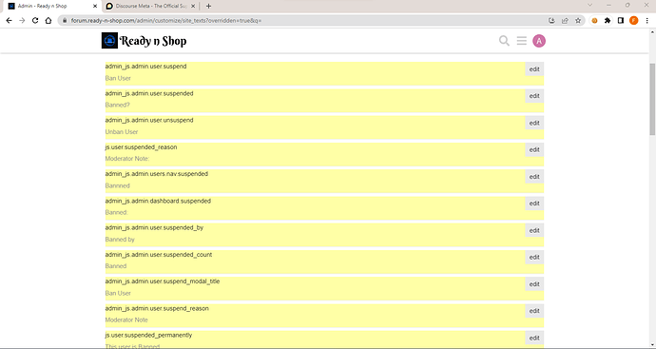This screenshot has height=349, width=656.
Task: Click the scrollbar up arrow
Action: coord(652,32)
